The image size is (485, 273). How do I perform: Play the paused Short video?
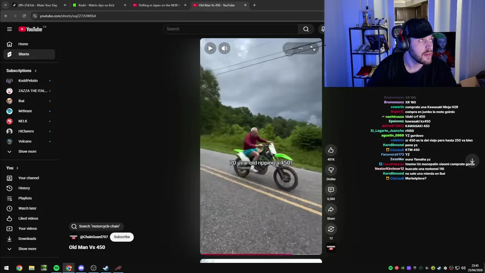(210, 48)
